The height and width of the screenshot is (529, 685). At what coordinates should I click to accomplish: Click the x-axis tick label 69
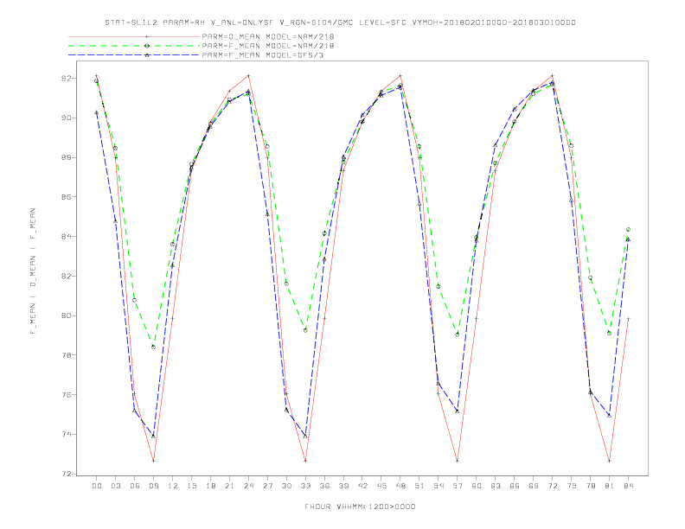coord(534,486)
